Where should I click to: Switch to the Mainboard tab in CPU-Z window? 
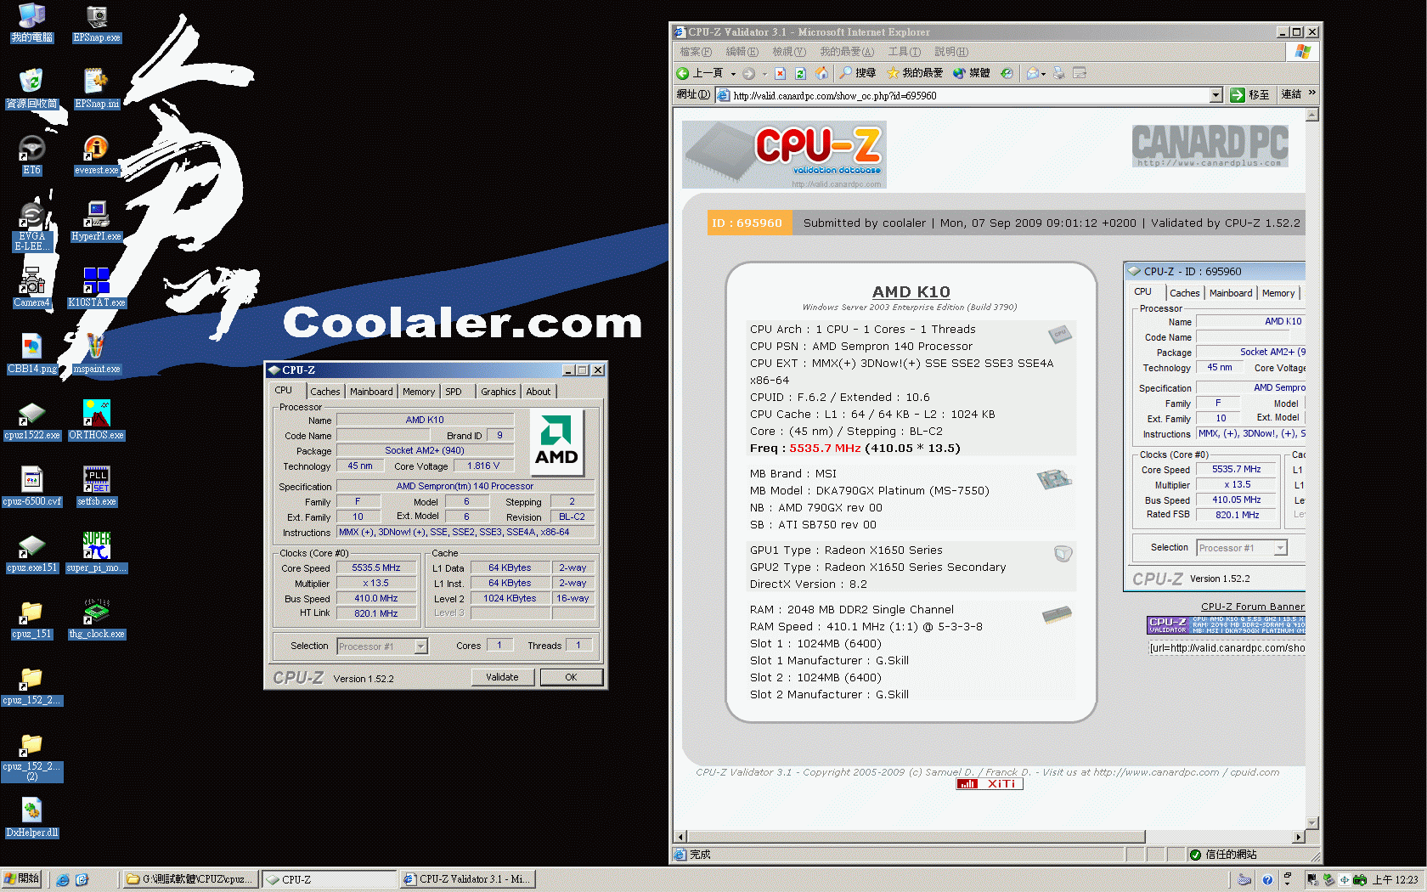tap(371, 392)
